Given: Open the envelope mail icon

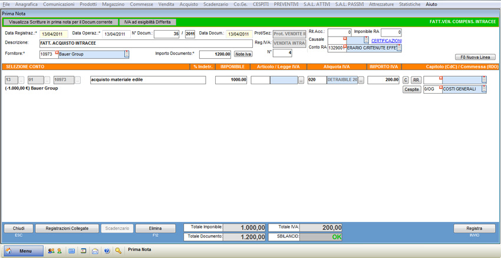Looking at the screenshot, I should pyautogui.click(x=95, y=251).
